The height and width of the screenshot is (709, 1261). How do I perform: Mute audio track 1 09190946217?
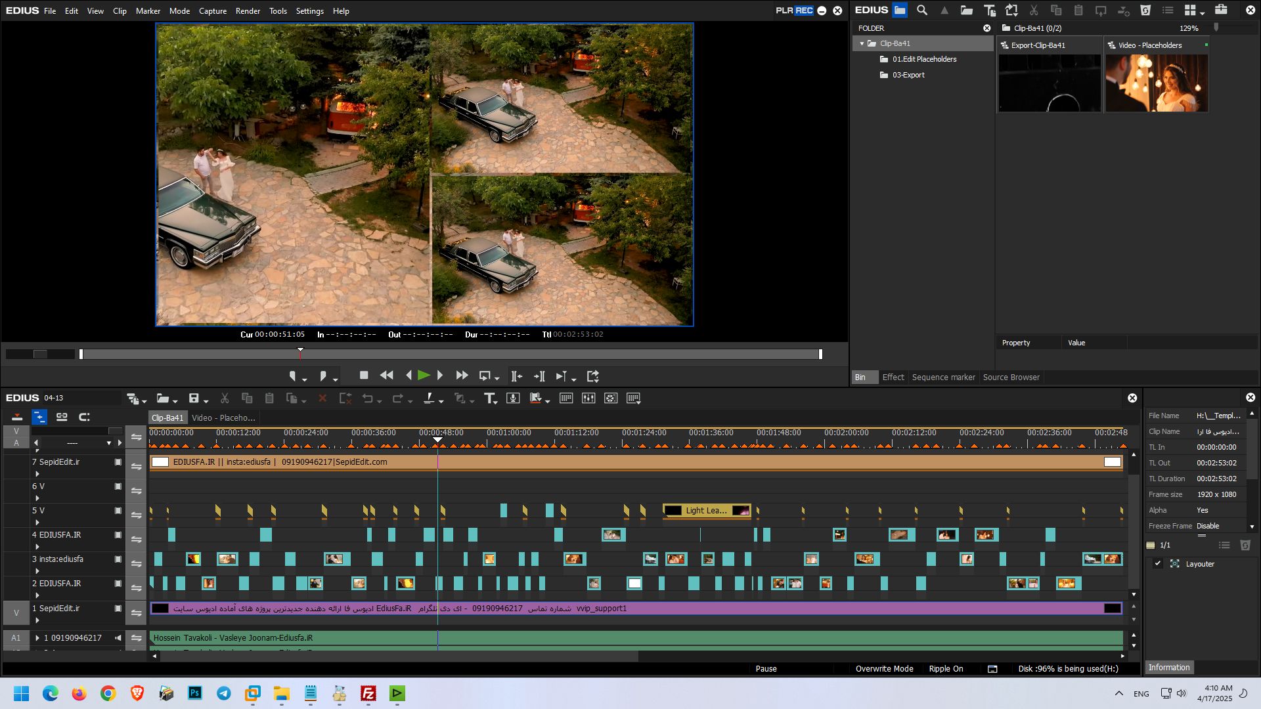118,638
